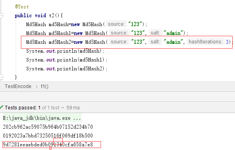The image size is (235, 150).
Task: Click the void keyword
Action: tap(40, 15)
